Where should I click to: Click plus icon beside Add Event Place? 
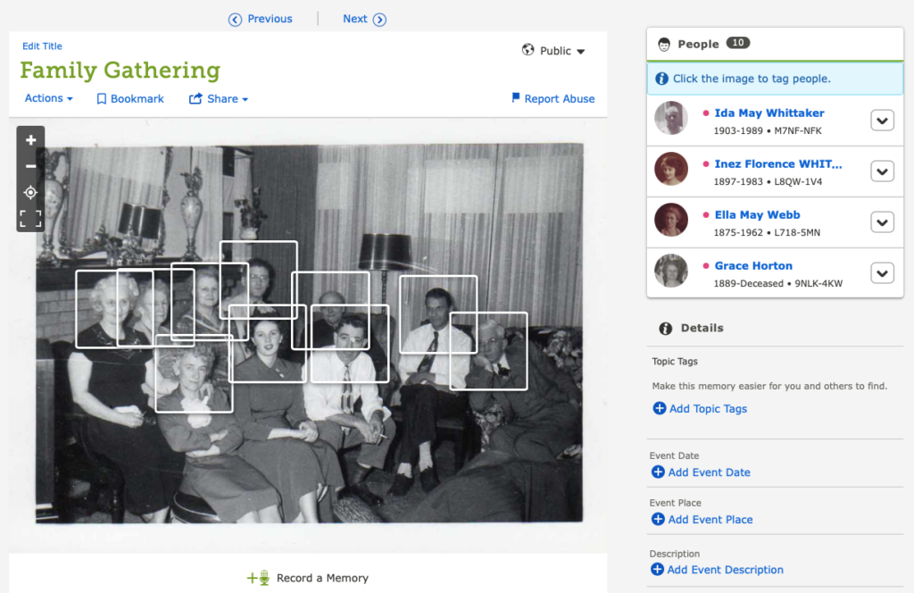click(658, 519)
